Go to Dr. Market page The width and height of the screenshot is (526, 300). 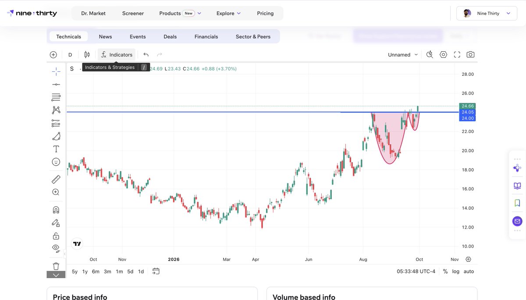pyautogui.click(x=93, y=13)
